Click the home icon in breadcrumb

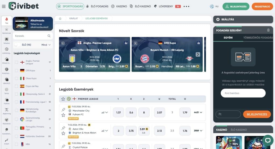pos(60,18)
